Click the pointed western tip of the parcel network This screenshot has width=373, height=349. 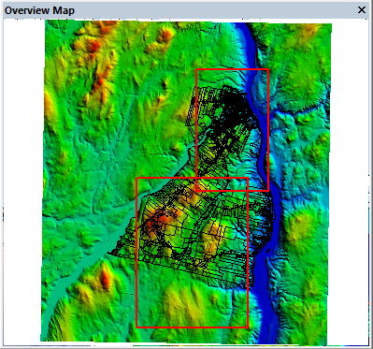pyautogui.click(x=109, y=254)
